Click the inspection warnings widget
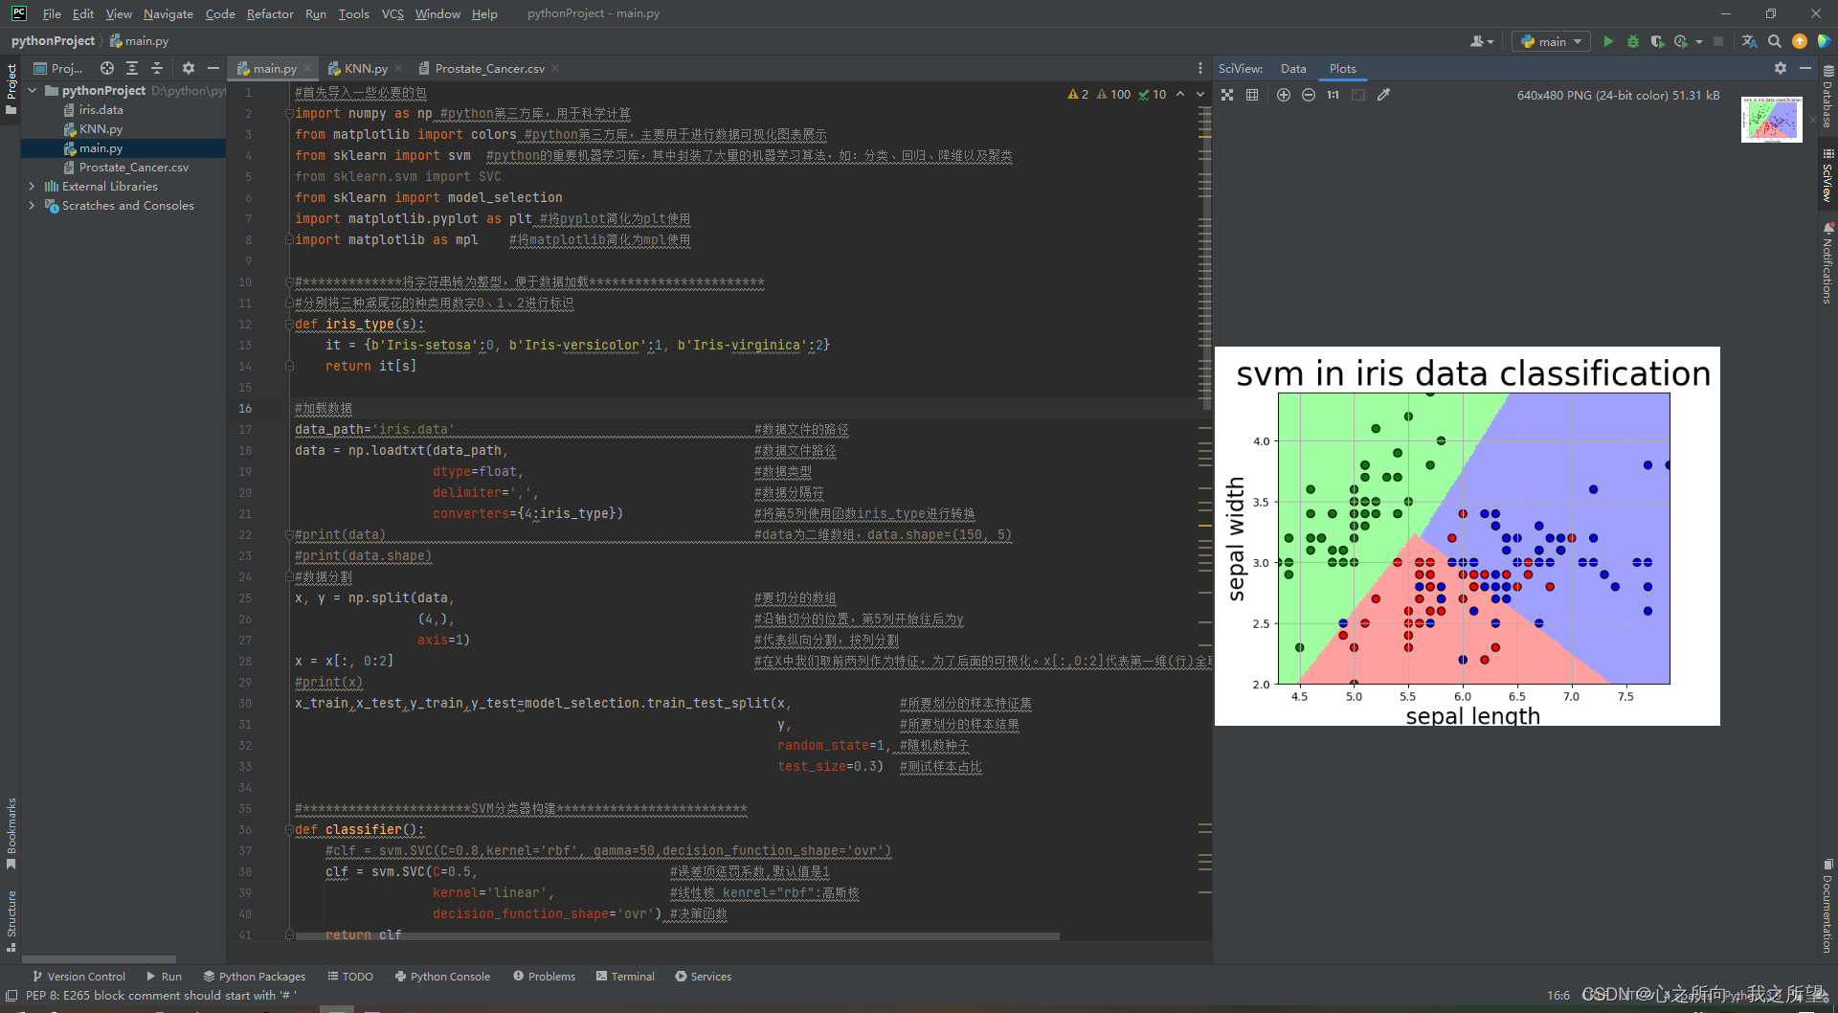Screen dimensions: 1838x1013 click(x=1116, y=94)
